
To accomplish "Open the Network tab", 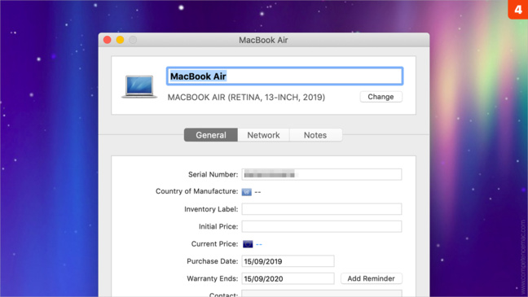I will 263,135.
